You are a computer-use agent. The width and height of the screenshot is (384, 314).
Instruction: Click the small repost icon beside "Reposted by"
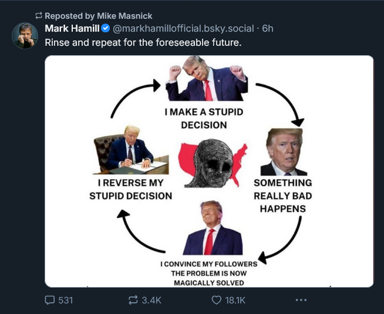39,15
